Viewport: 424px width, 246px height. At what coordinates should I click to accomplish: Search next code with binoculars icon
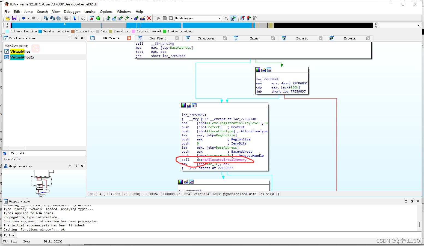(x=46, y=18)
